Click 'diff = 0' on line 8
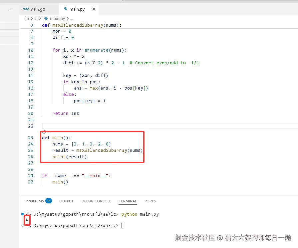 click(63, 37)
